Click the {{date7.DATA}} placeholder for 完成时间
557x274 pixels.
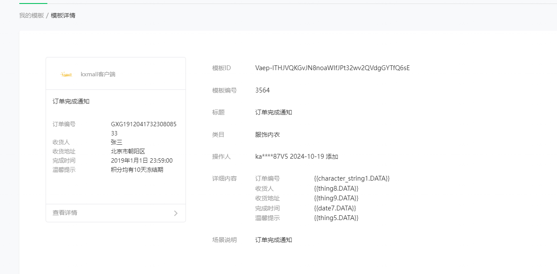point(335,208)
